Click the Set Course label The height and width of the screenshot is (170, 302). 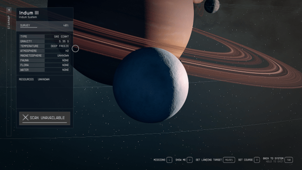tap(245, 160)
